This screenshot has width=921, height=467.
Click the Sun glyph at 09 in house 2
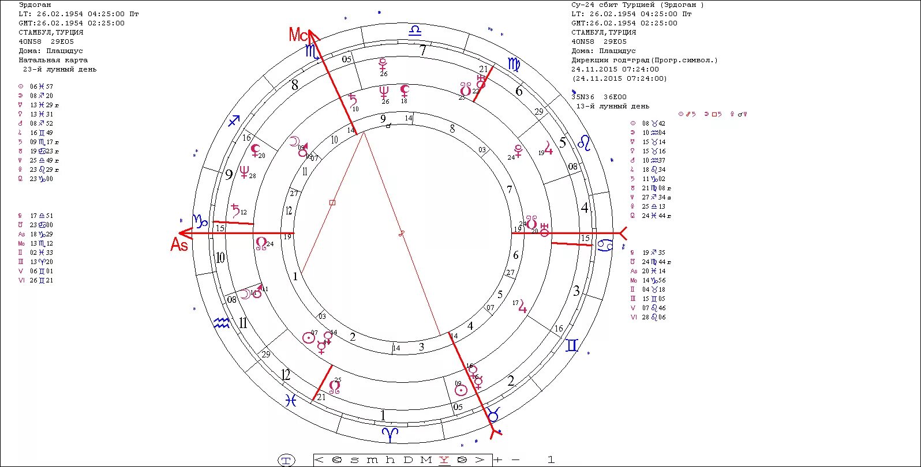click(x=460, y=390)
